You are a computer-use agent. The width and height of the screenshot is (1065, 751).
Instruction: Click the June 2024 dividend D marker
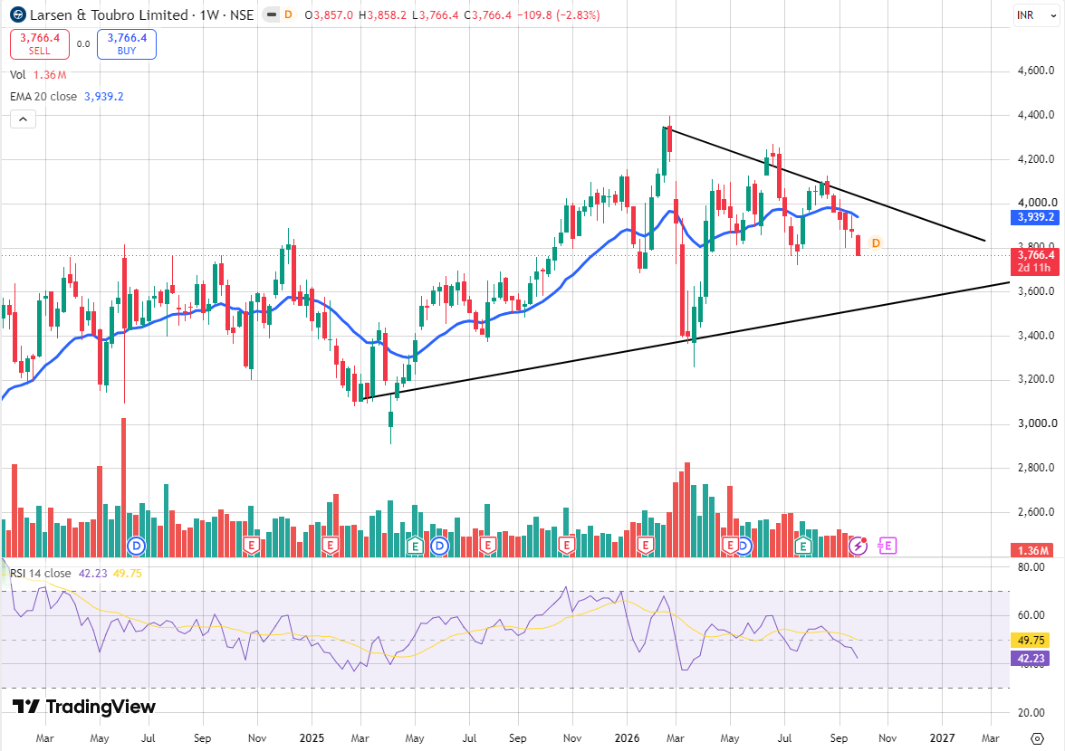tap(138, 546)
